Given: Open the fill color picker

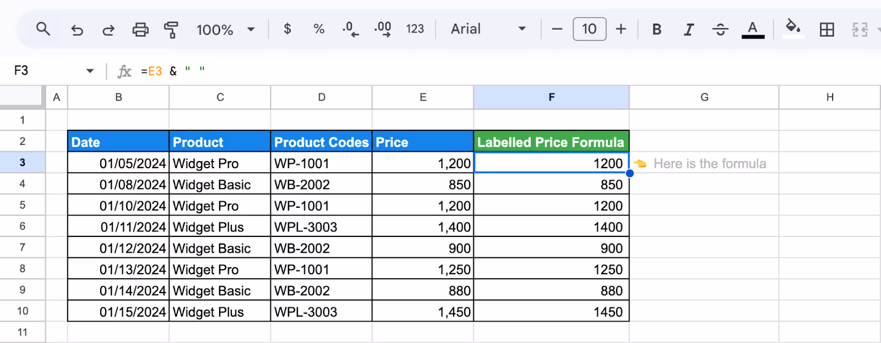Looking at the screenshot, I should (x=793, y=29).
